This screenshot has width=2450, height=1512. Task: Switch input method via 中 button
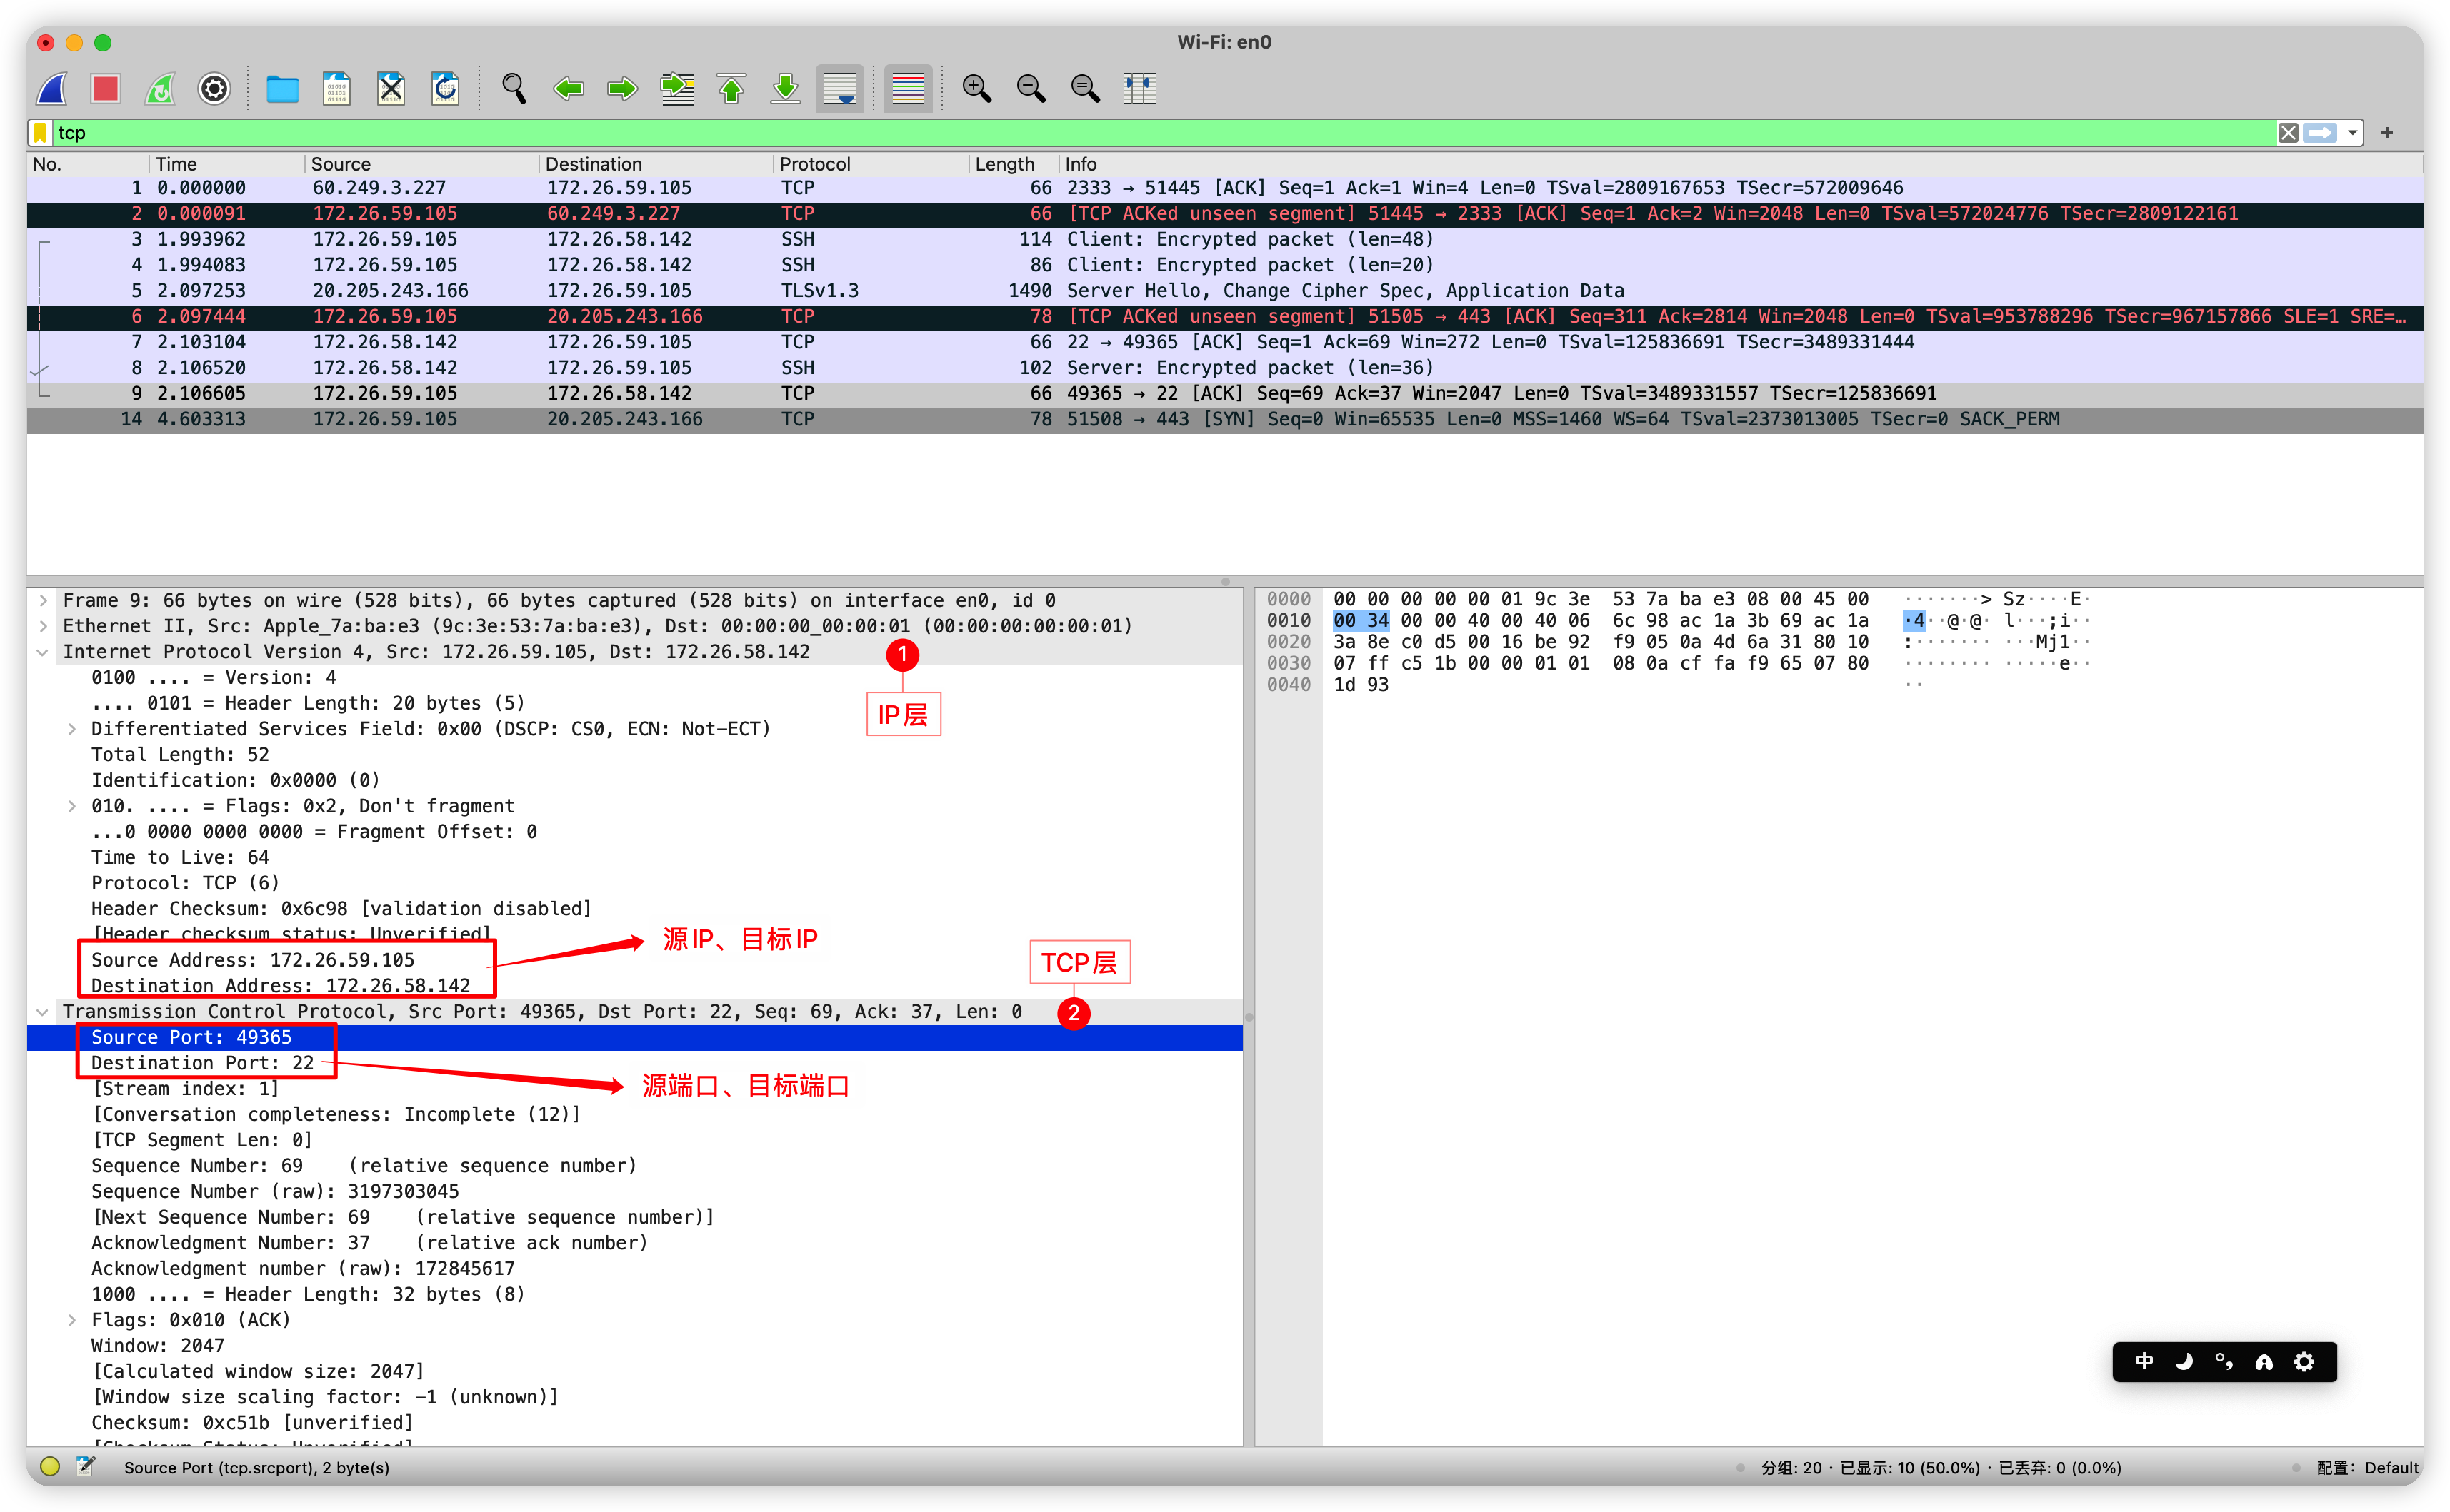2143,1361
